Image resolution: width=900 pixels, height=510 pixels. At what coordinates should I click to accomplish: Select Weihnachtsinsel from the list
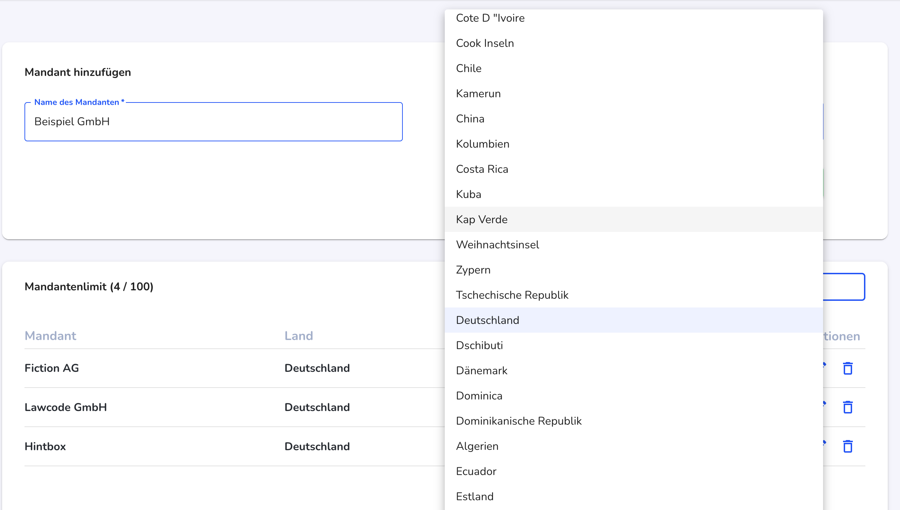click(x=634, y=245)
